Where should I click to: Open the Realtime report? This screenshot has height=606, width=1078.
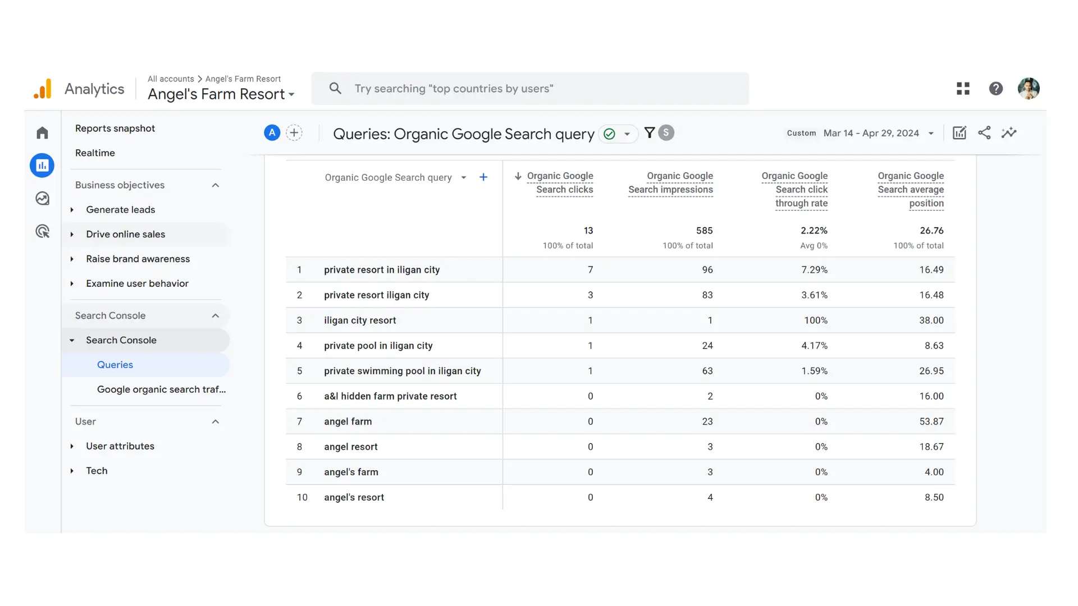pyautogui.click(x=95, y=153)
